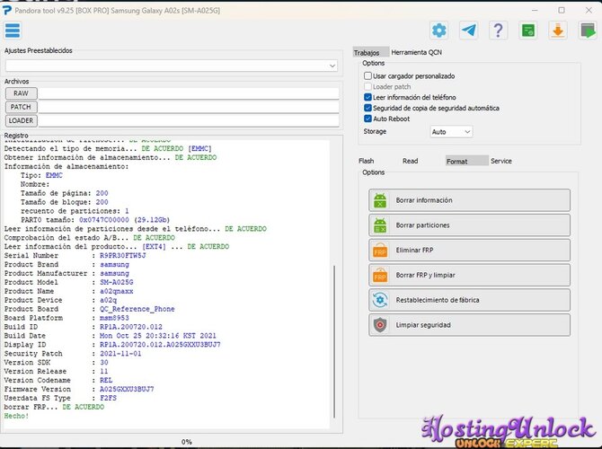Click the orange download arrow icon

(558, 31)
